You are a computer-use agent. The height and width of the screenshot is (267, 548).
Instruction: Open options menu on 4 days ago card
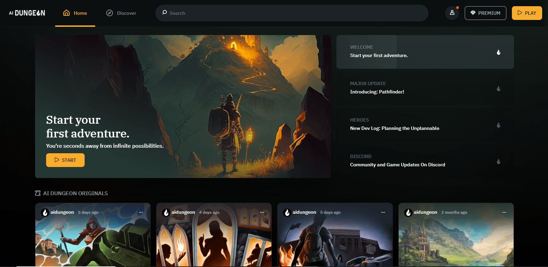(x=262, y=212)
